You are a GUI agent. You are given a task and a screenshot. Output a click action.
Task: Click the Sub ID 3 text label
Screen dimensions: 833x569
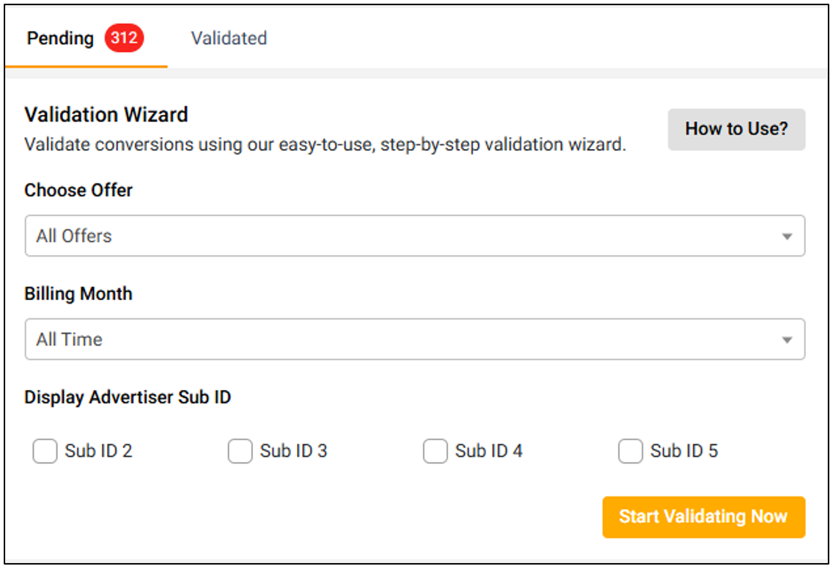click(293, 451)
